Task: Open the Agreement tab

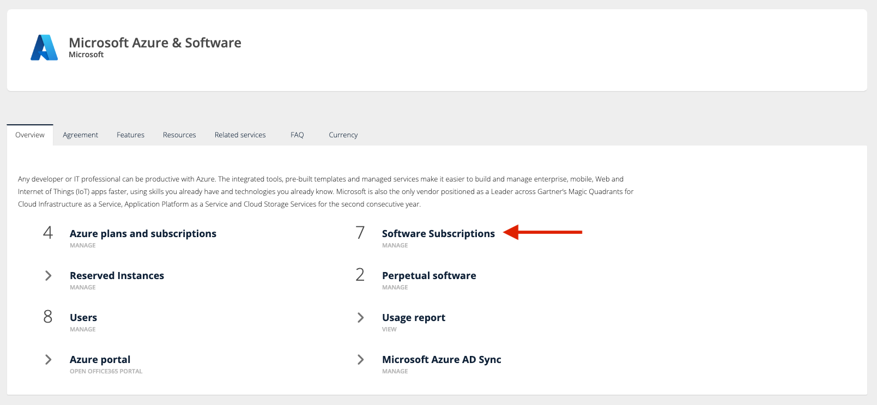Action: point(80,135)
